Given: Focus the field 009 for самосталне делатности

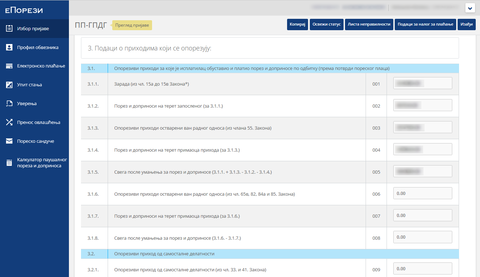Looking at the screenshot, I should pyautogui.click(x=422, y=269).
